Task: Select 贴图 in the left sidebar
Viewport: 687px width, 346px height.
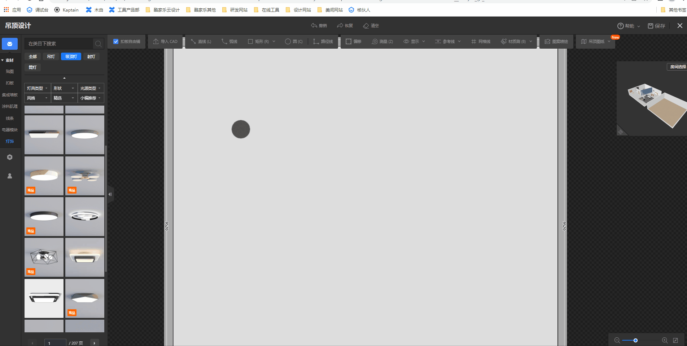Action: point(10,71)
